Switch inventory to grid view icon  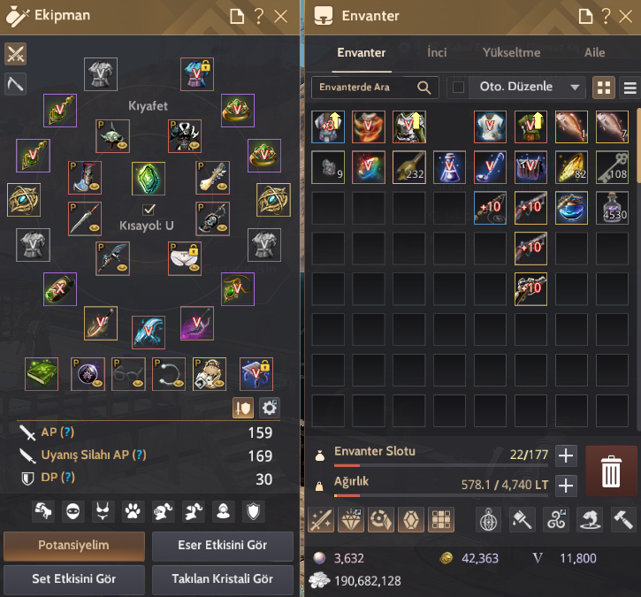coord(604,88)
